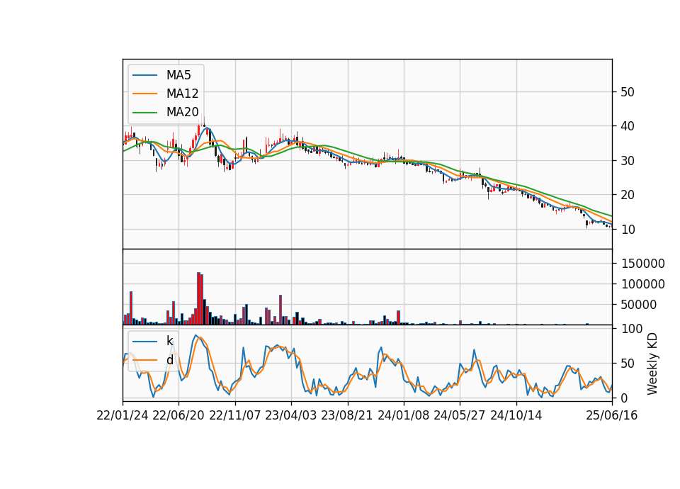The image size is (680, 489).
Task: Click the 22/06/20 date tick label
Action: 178,415
